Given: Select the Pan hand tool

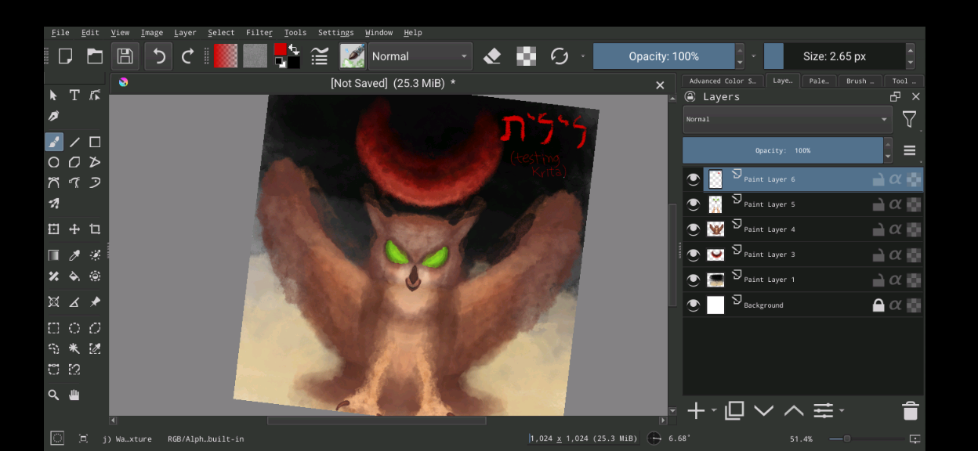Looking at the screenshot, I should point(74,395).
